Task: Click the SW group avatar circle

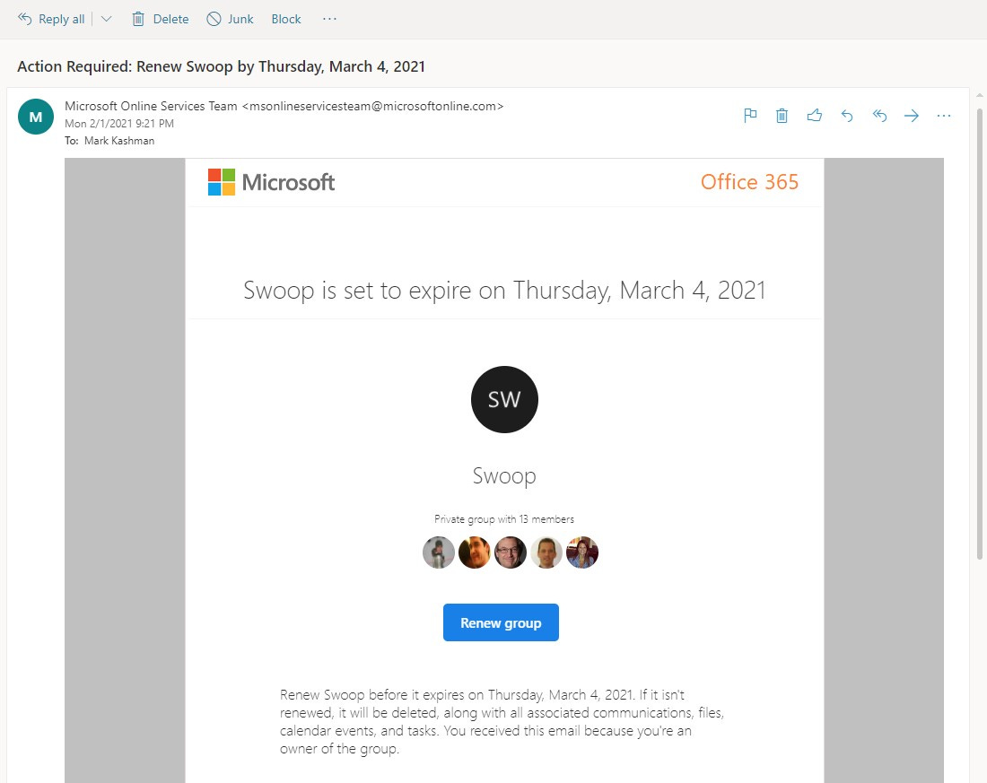Action: pyautogui.click(x=504, y=399)
